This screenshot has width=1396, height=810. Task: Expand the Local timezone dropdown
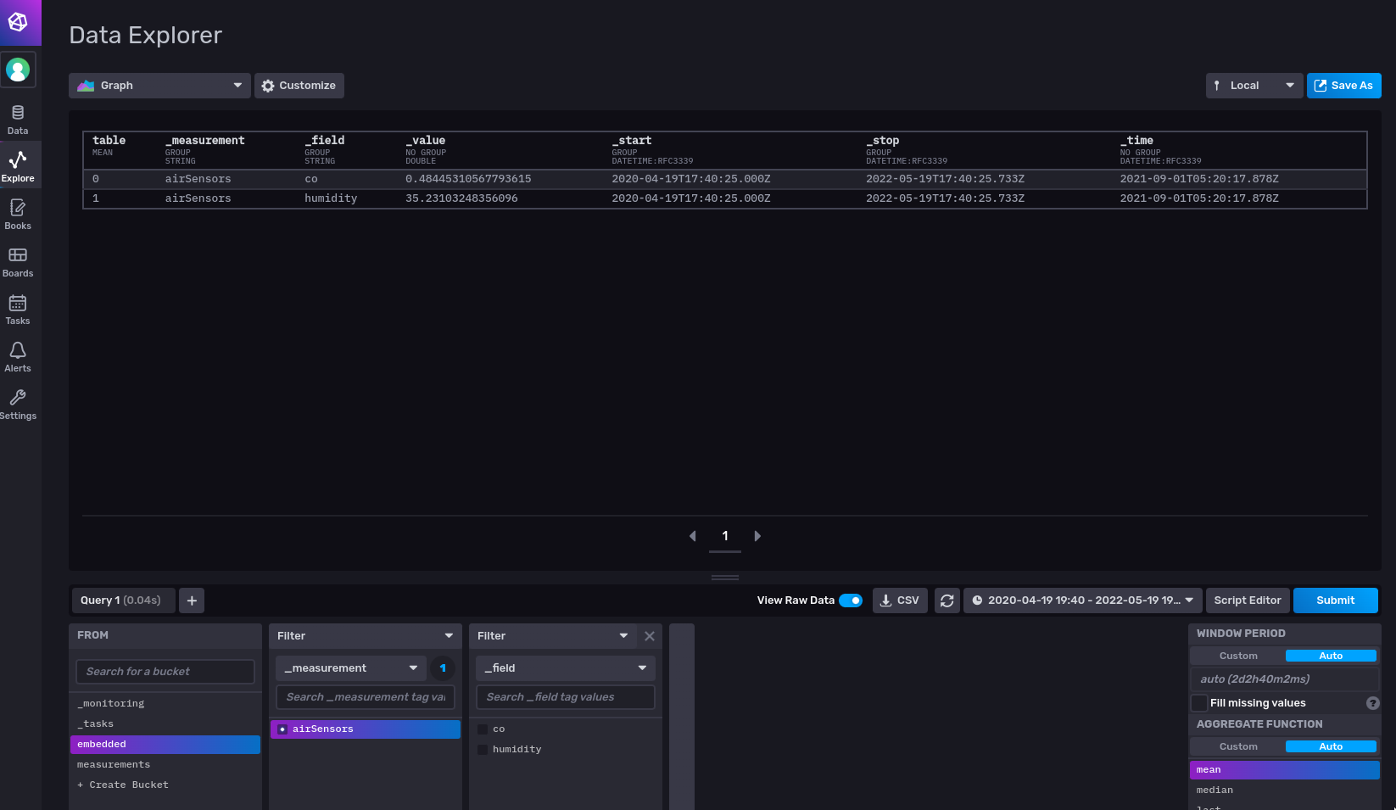pos(1254,86)
